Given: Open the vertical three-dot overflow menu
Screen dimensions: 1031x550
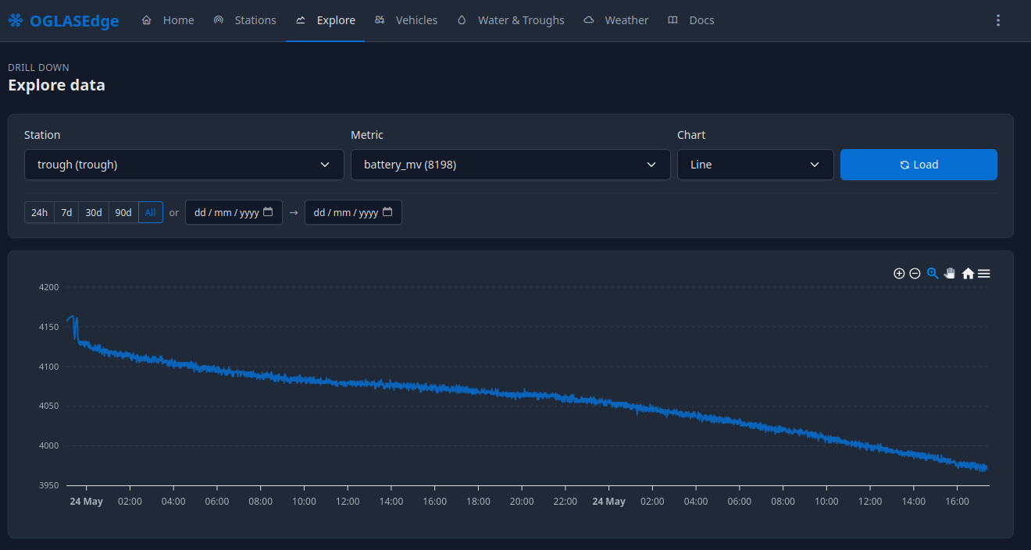Looking at the screenshot, I should click(997, 20).
